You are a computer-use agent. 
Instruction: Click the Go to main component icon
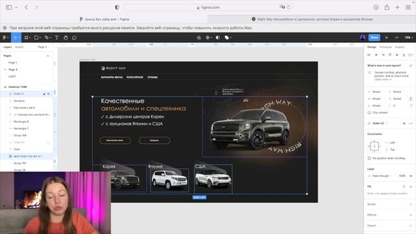pos(404,123)
